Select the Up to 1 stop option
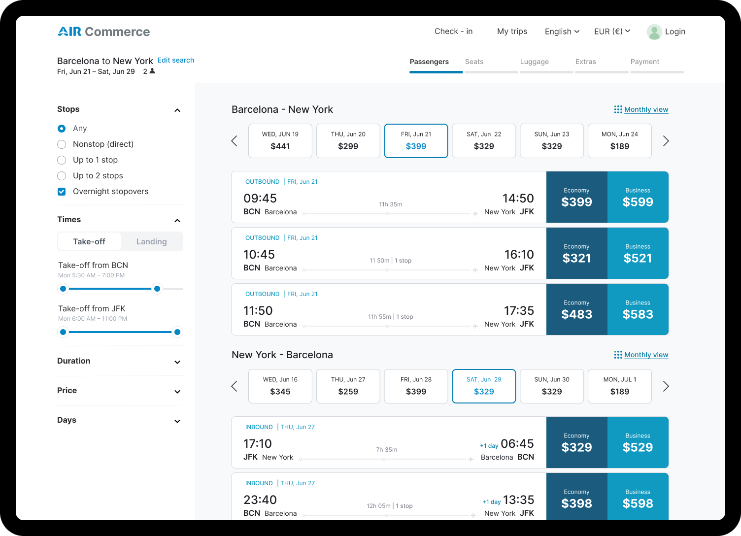Image resolution: width=741 pixels, height=536 pixels. [62, 160]
